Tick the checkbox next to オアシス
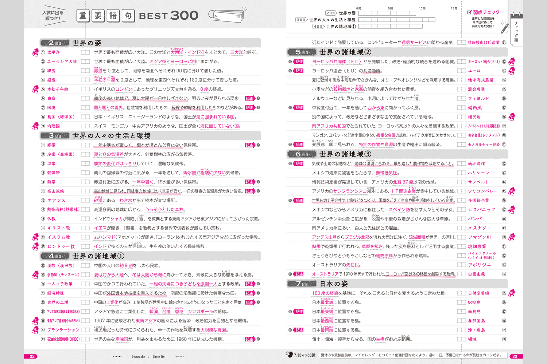Screen dimensions: 547x364 pos(85,200)
